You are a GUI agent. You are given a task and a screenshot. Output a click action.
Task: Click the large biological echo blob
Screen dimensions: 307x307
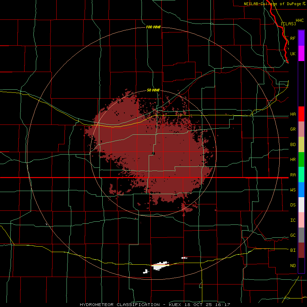click(x=151, y=151)
